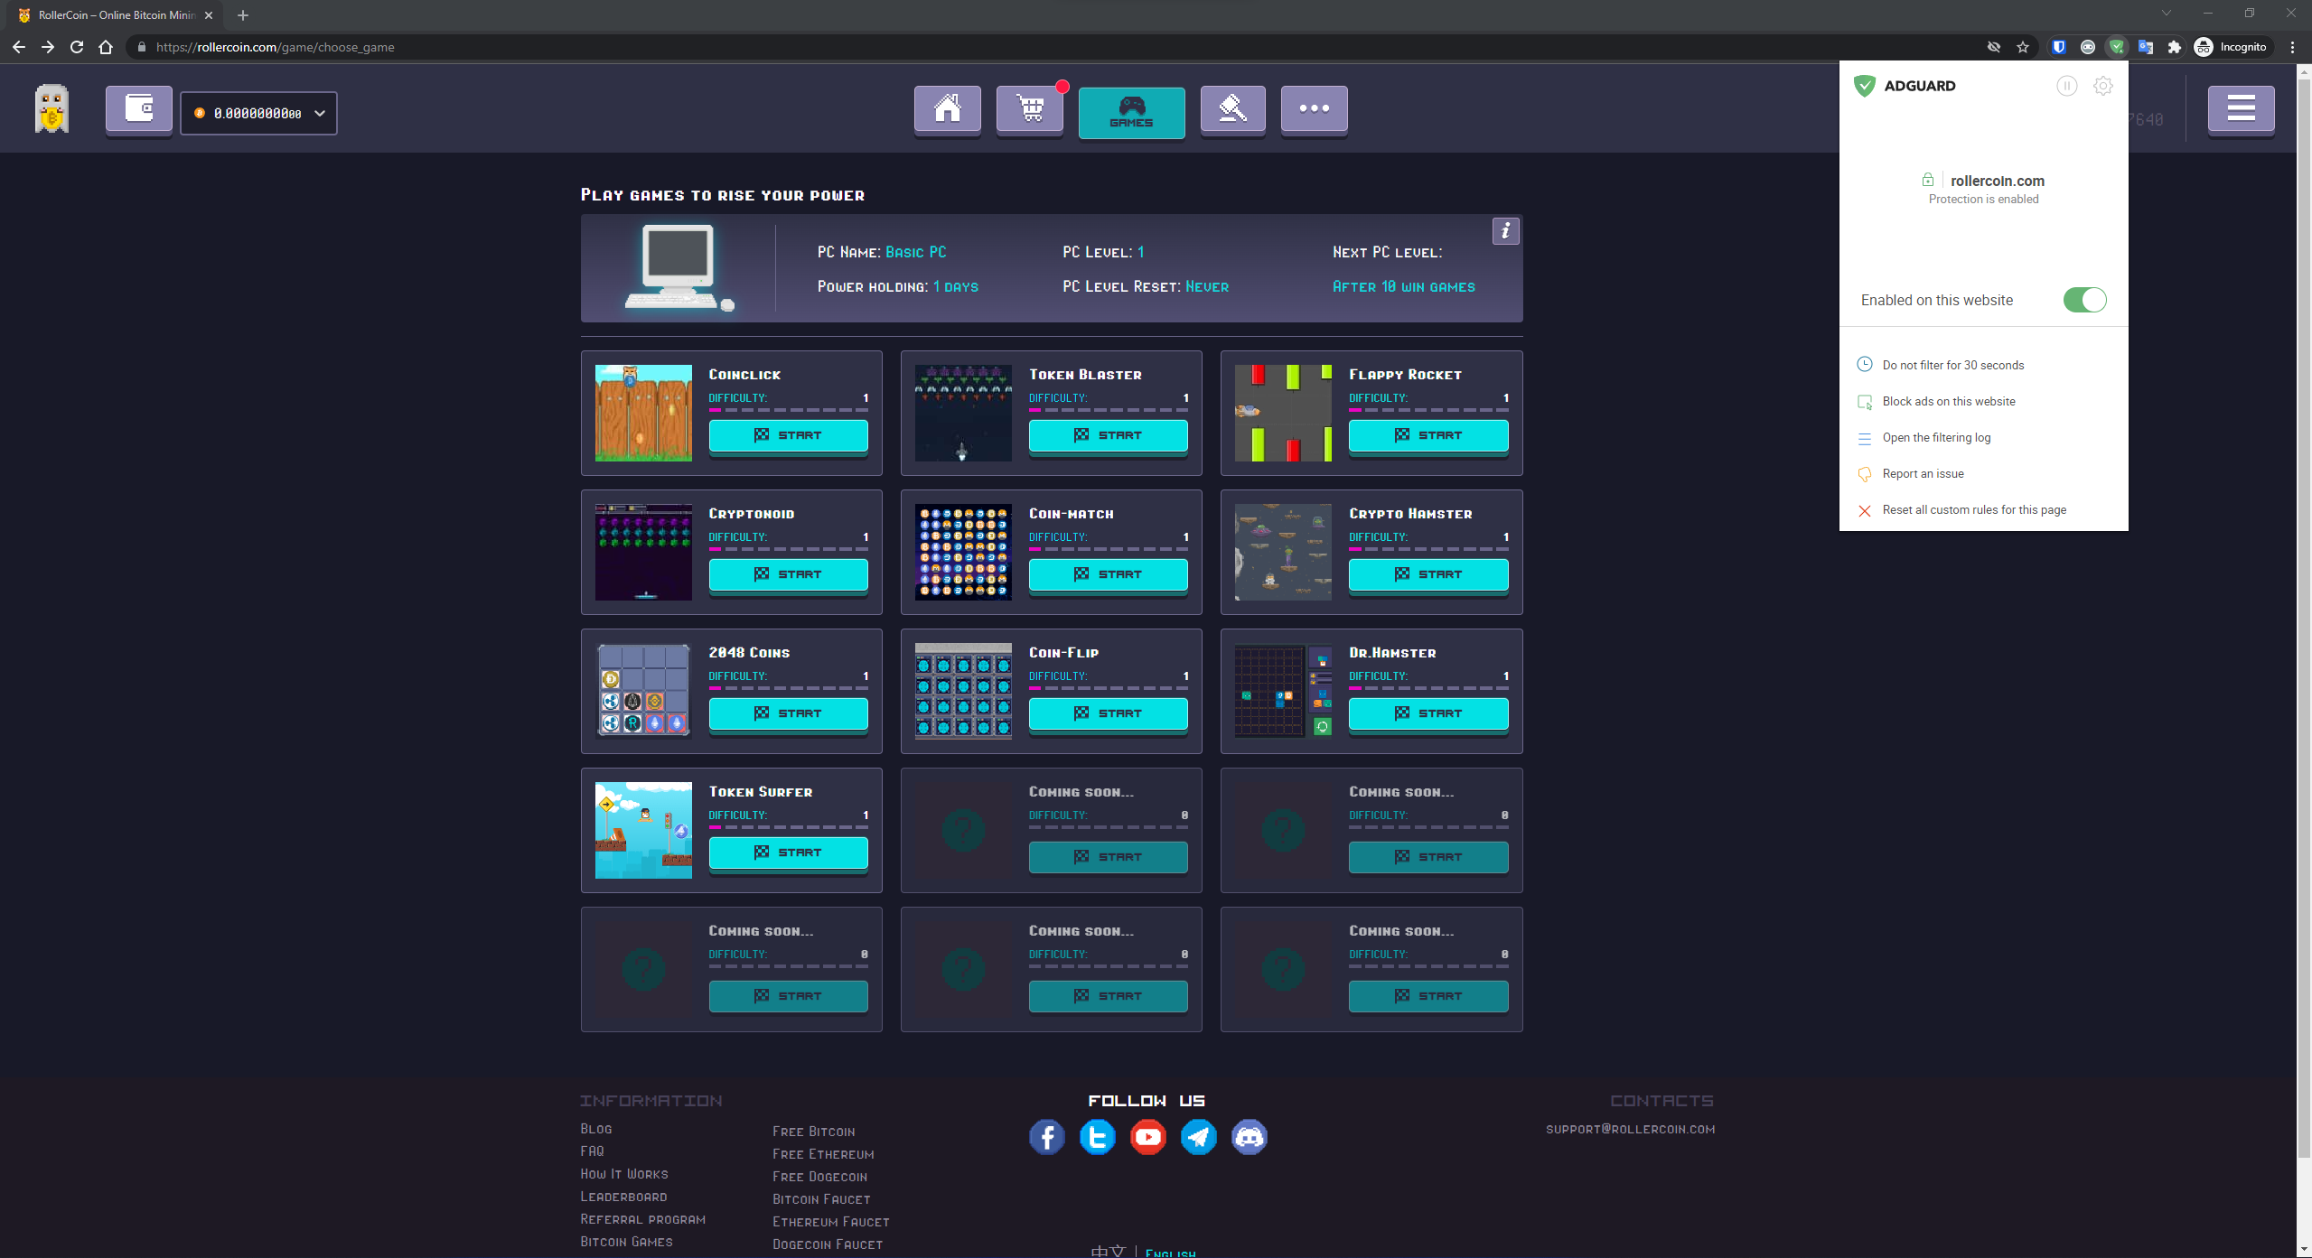The height and width of the screenshot is (1258, 2312).
Task: Open RollerCoin Discord social icon
Action: pyautogui.click(x=1249, y=1137)
